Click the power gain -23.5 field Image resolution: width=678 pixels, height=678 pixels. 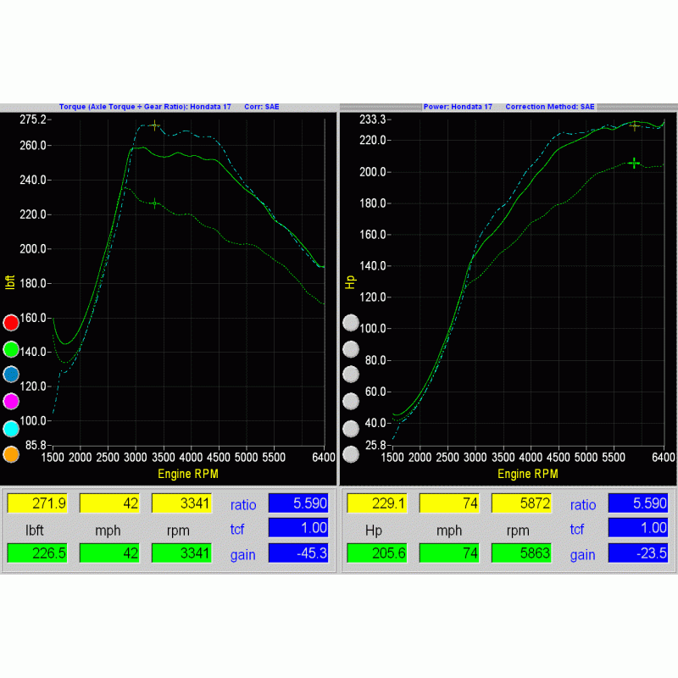pyautogui.click(x=637, y=554)
